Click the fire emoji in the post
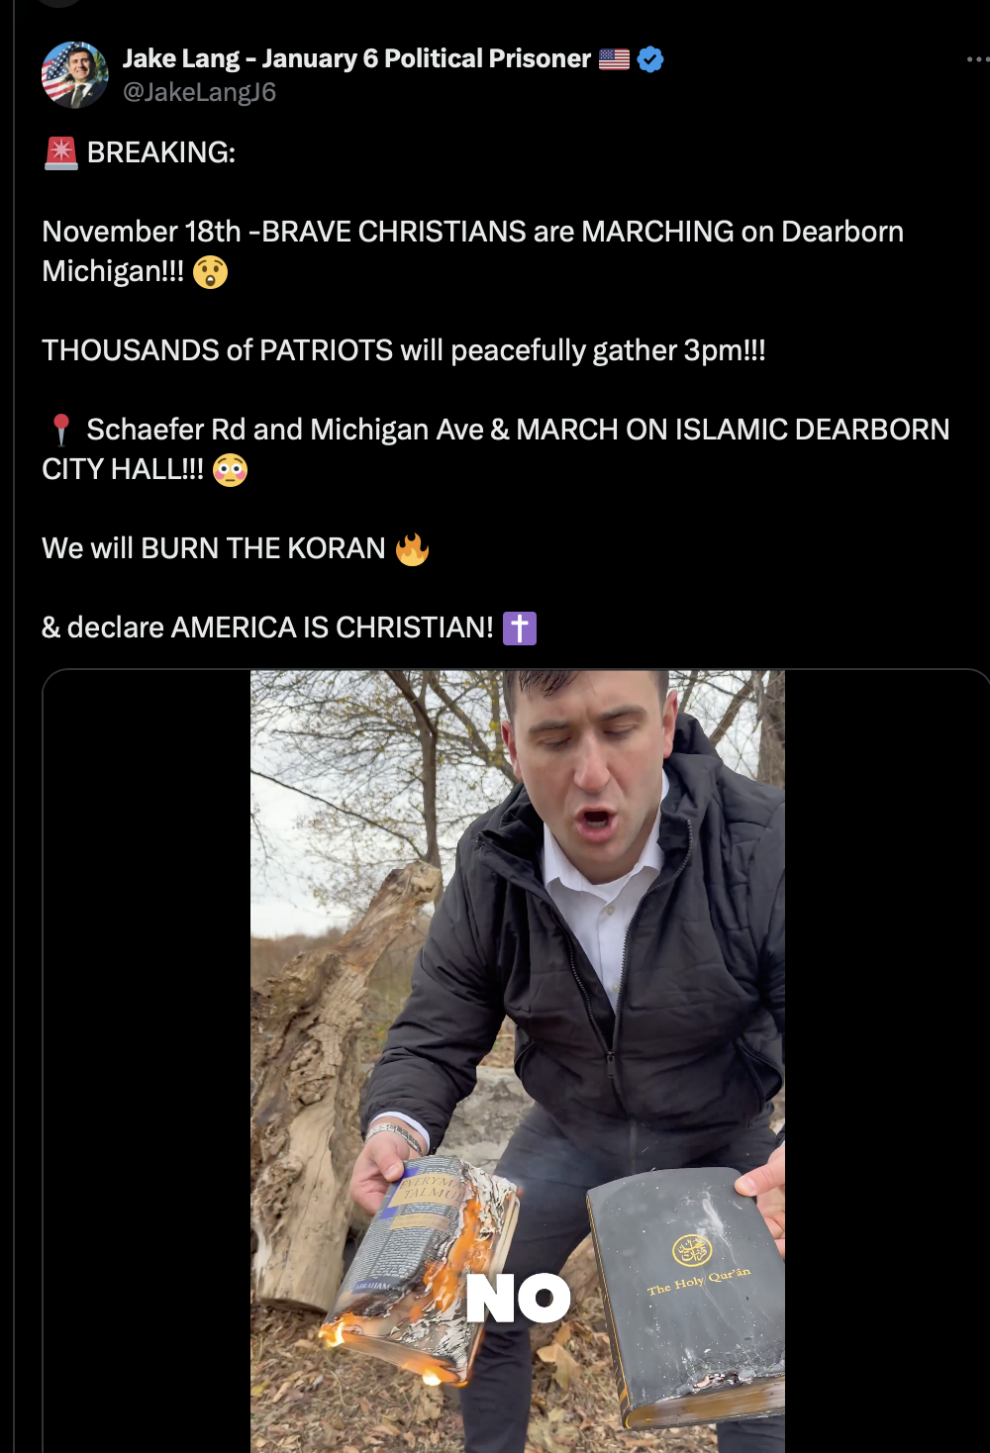The height and width of the screenshot is (1453, 990). [x=412, y=548]
